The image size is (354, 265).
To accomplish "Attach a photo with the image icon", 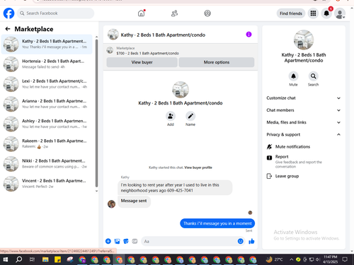I will click(117, 241).
